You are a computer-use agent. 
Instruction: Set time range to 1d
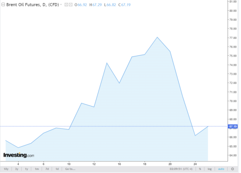click(57, 169)
